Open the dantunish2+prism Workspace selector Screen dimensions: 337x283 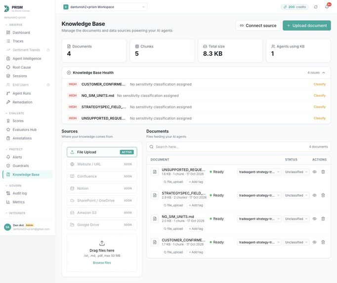pos(104,7)
